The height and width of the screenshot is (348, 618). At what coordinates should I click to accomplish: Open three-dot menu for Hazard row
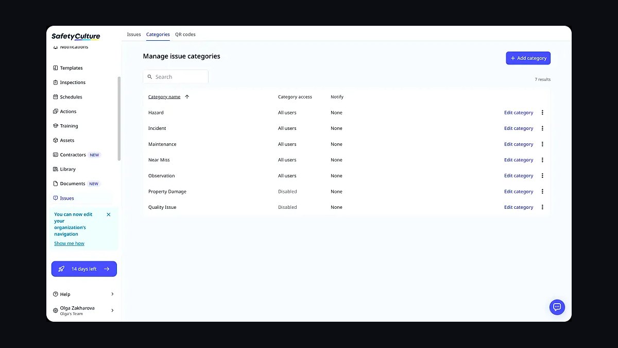(x=542, y=112)
